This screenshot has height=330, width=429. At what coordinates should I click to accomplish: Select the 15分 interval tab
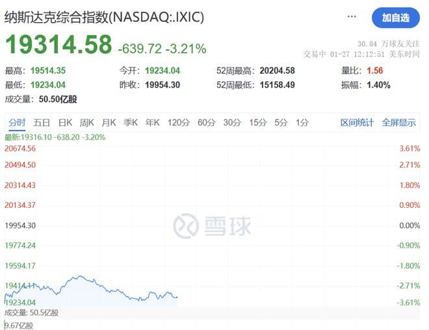click(x=258, y=122)
